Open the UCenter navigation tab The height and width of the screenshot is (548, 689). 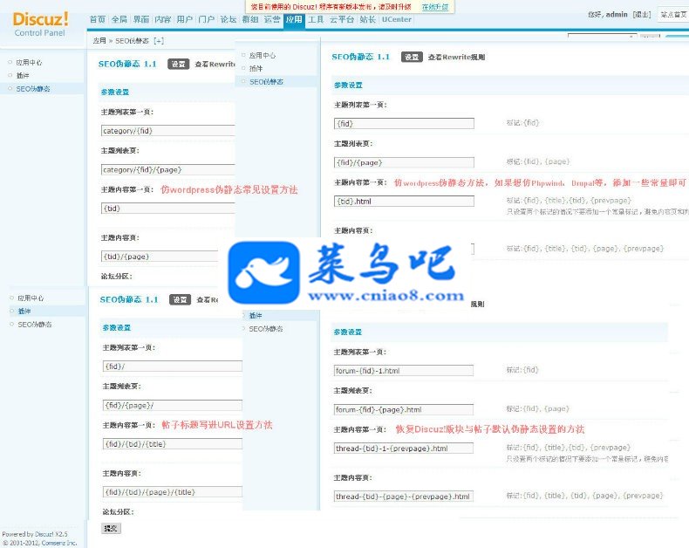[396, 19]
